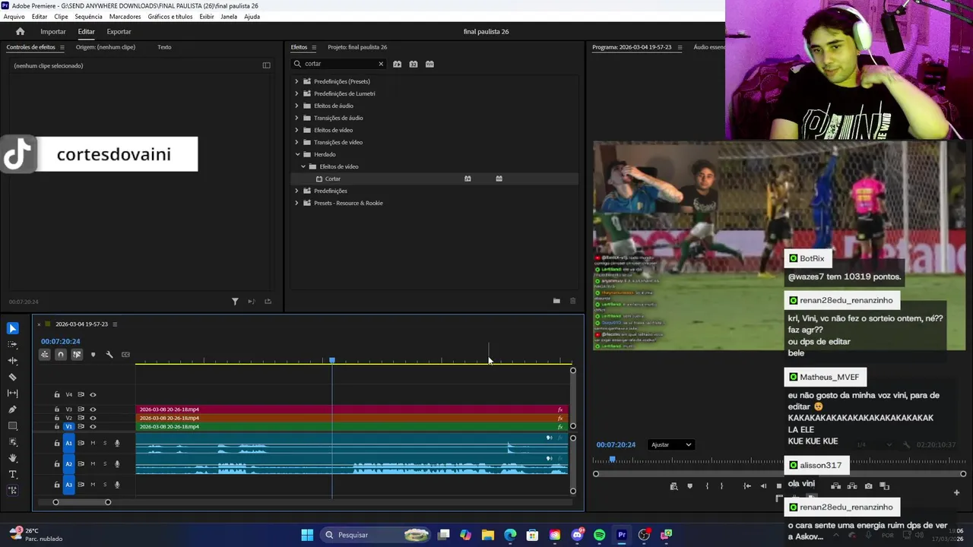The height and width of the screenshot is (547, 973).
Task: Toggle V4 track output eye
Action: click(x=93, y=395)
